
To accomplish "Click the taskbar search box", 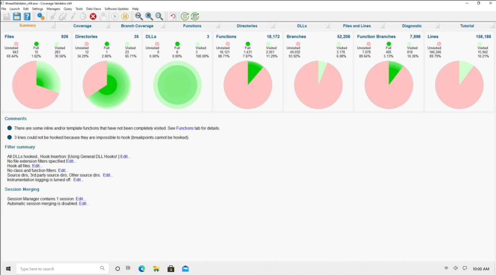I will click(x=62, y=269).
